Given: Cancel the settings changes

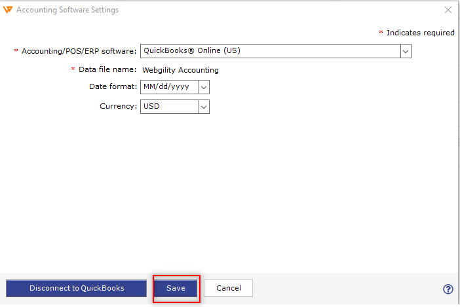Looking at the screenshot, I should tap(228, 288).
